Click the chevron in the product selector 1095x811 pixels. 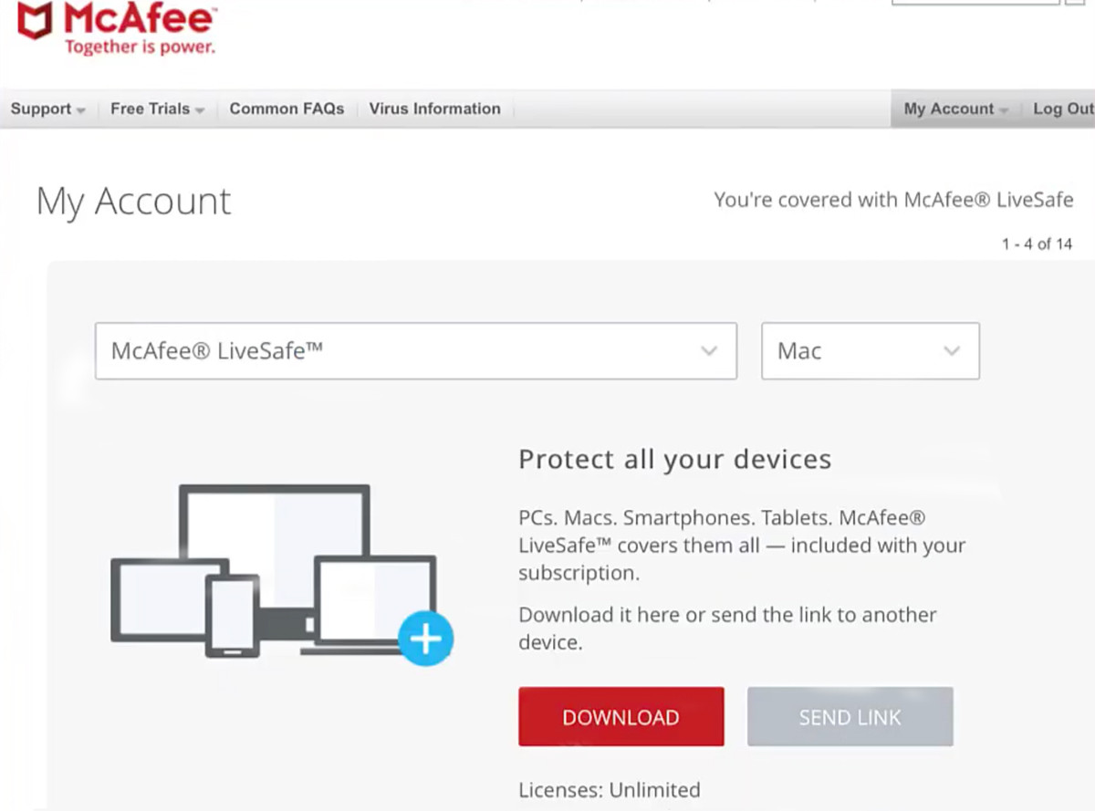point(709,351)
